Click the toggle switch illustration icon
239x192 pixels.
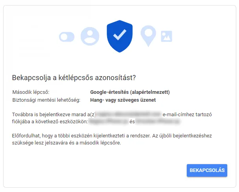click(x=66, y=37)
